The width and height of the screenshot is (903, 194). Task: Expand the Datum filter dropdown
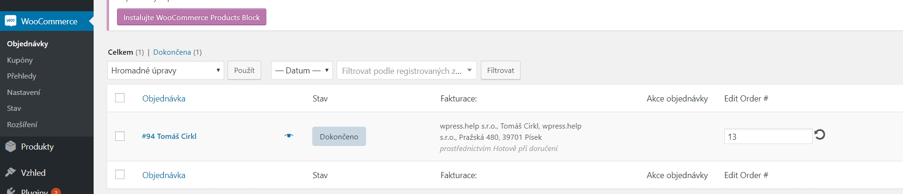[x=302, y=71]
